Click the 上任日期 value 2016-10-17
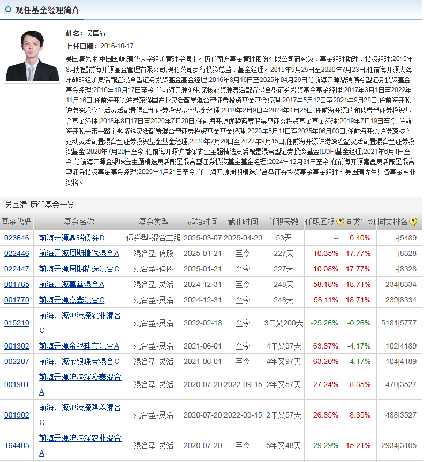 [x=117, y=46]
